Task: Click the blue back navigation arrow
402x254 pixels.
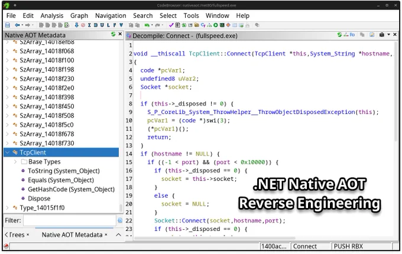Action: coord(17,25)
